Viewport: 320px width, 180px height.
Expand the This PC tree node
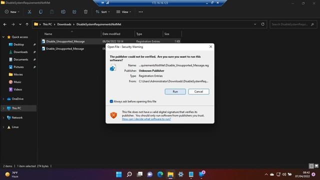pyautogui.click(x=3, y=108)
